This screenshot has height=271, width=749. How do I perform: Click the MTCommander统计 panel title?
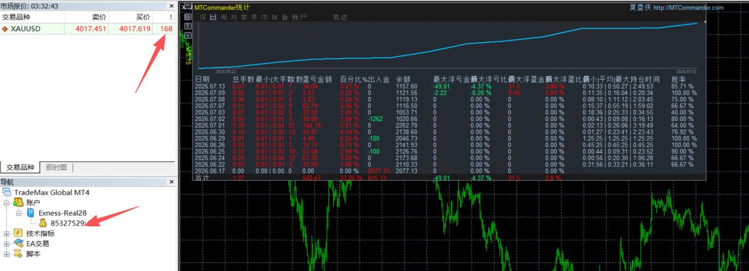point(222,7)
